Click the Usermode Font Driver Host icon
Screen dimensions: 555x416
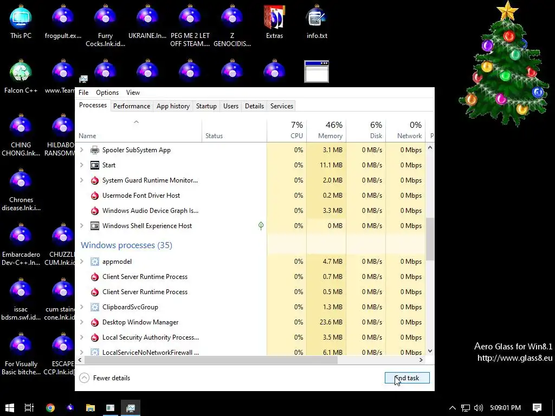[x=94, y=196]
